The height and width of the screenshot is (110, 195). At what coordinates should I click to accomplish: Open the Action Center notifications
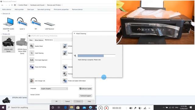191,107
